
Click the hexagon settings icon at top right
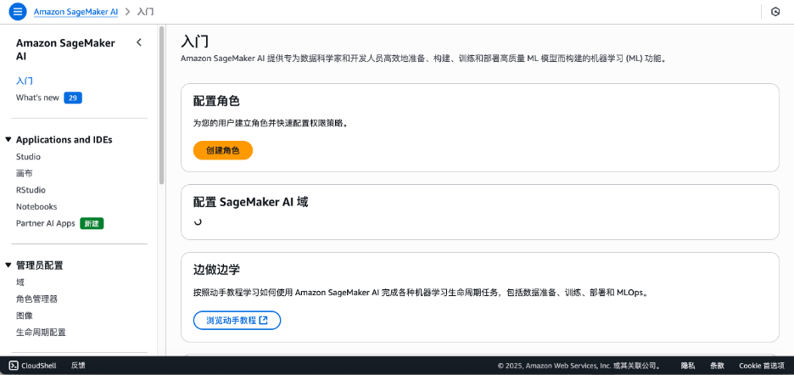[775, 12]
